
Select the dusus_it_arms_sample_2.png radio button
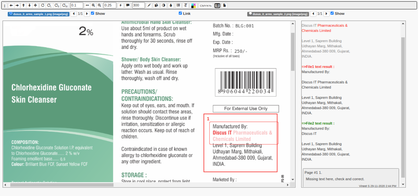click(250, 14)
